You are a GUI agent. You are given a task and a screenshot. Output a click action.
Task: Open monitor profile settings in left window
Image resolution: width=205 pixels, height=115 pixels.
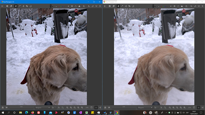(84, 6)
